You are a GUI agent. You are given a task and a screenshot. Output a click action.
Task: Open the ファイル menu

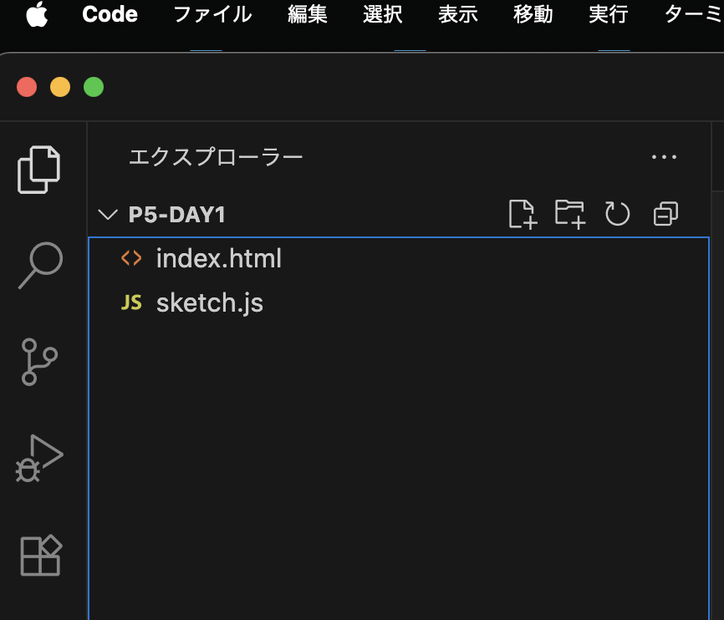point(212,15)
